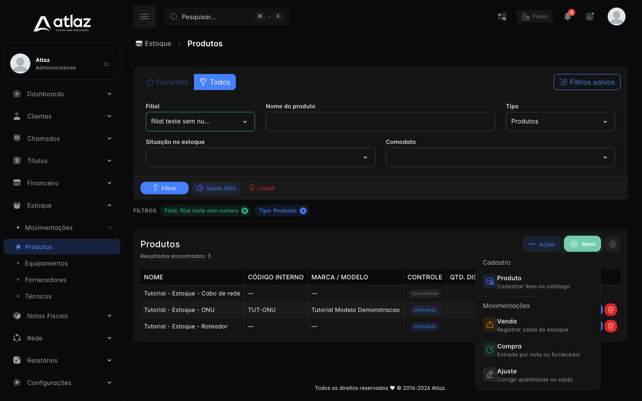Remove the Tipo: Produtos filter chip
Viewport: 642px width, 401px height.
303,211
